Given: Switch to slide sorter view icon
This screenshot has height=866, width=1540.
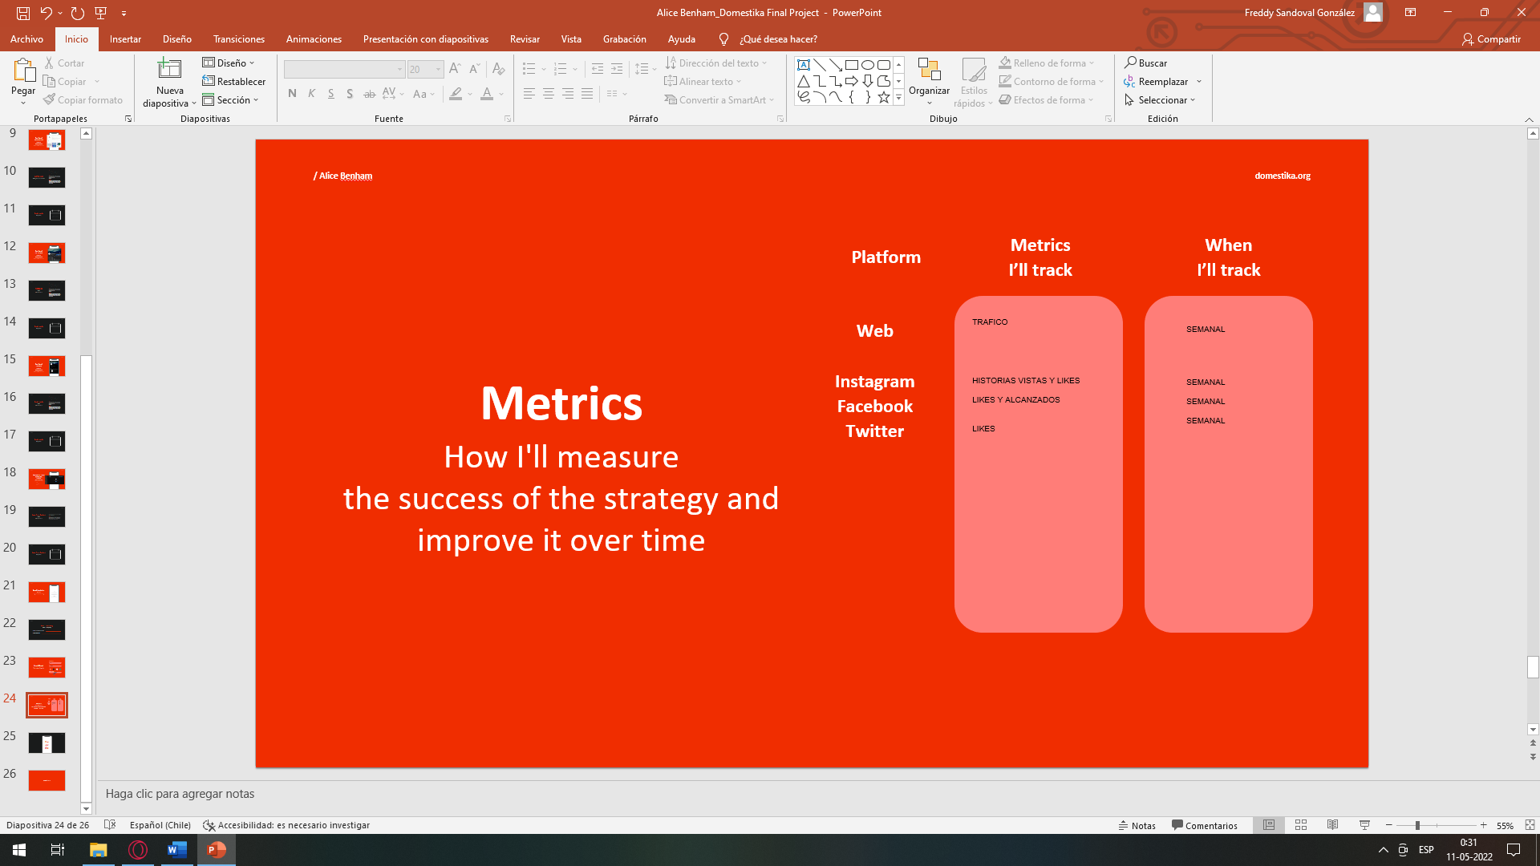Looking at the screenshot, I should coord(1301,825).
